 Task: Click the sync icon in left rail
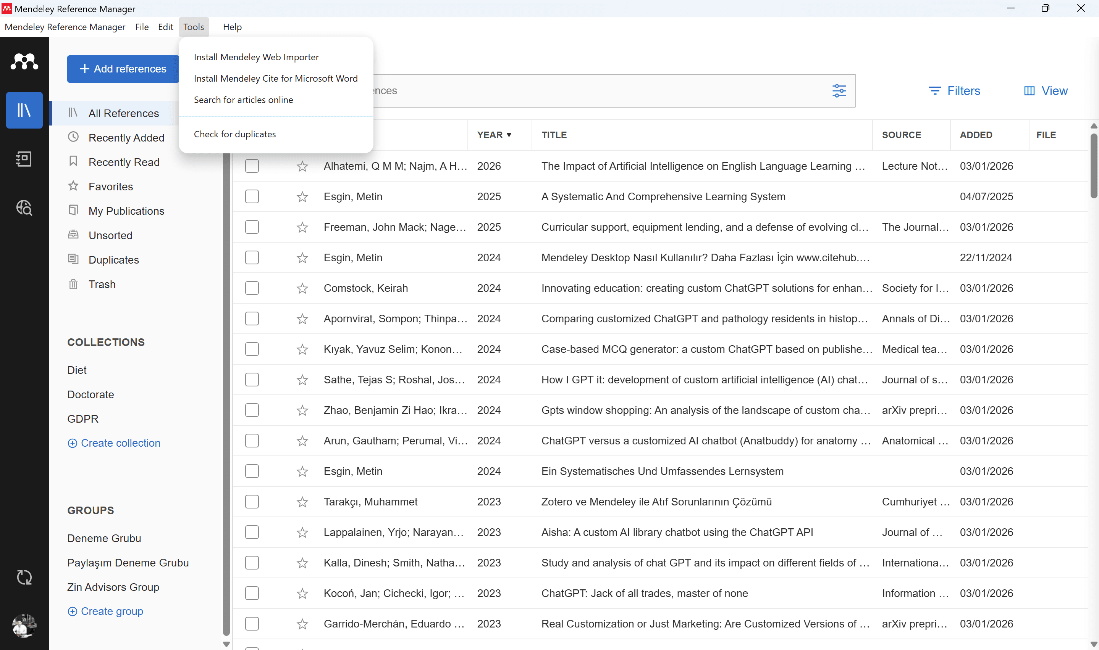[24, 577]
